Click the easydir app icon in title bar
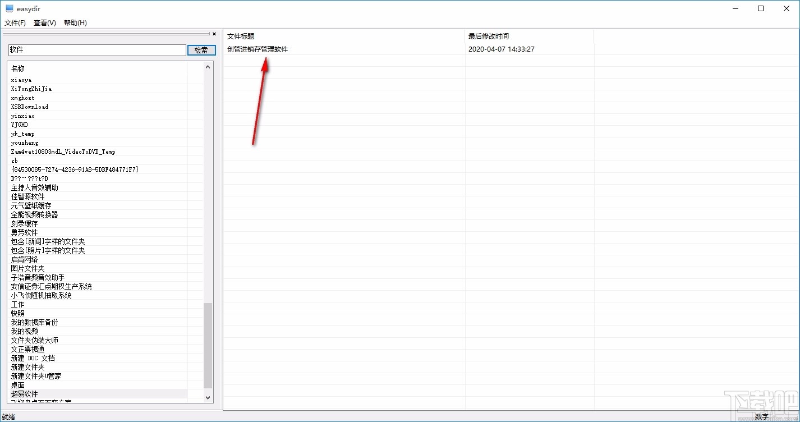The image size is (800, 422). 9,8
